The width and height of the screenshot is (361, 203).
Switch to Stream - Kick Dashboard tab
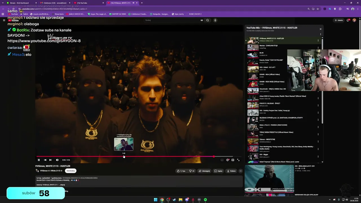coord(22,3)
